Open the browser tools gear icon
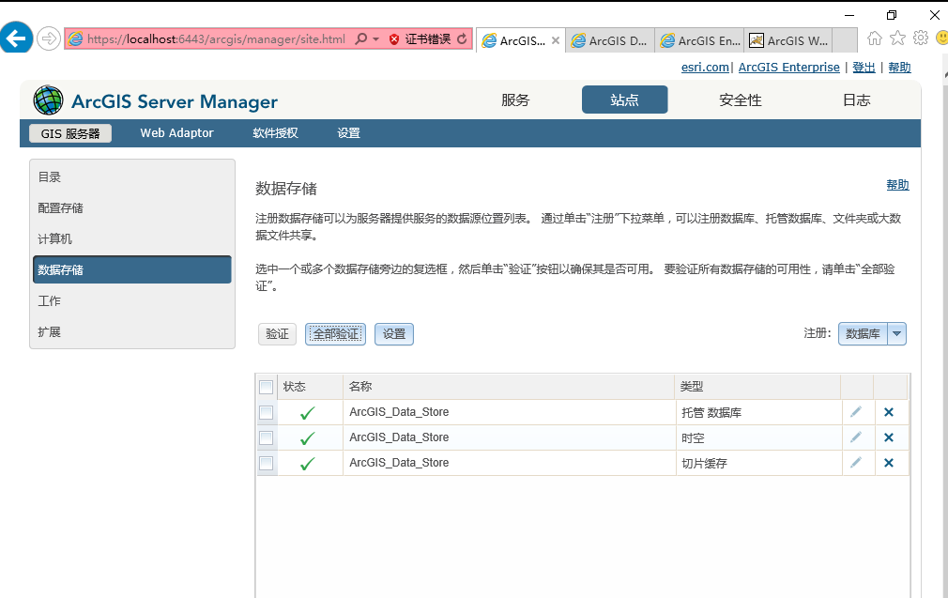This screenshot has width=948, height=598. 921,38
